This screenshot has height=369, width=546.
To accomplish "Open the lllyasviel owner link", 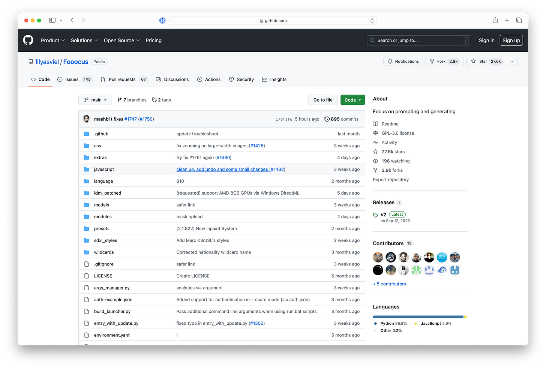I will (47, 62).
